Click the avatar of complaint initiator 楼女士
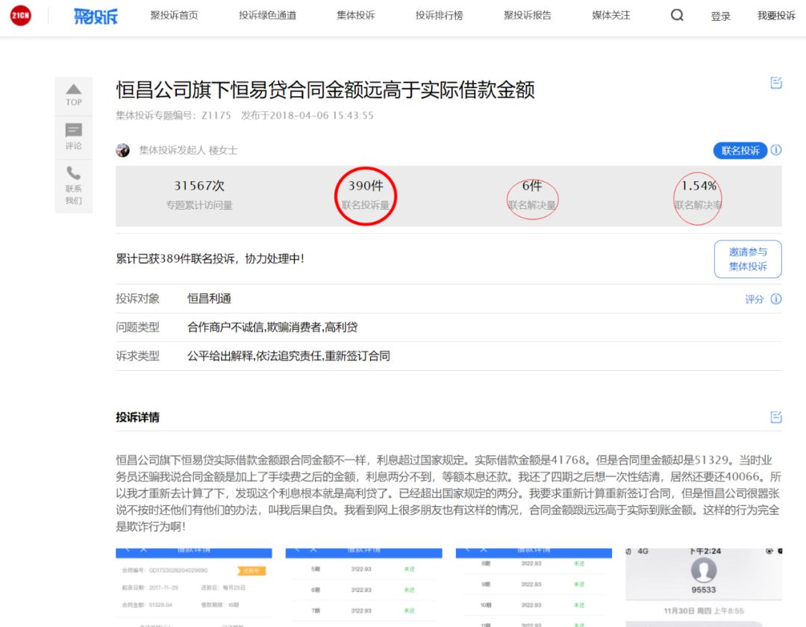The height and width of the screenshot is (627, 806). click(x=123, y=151)
